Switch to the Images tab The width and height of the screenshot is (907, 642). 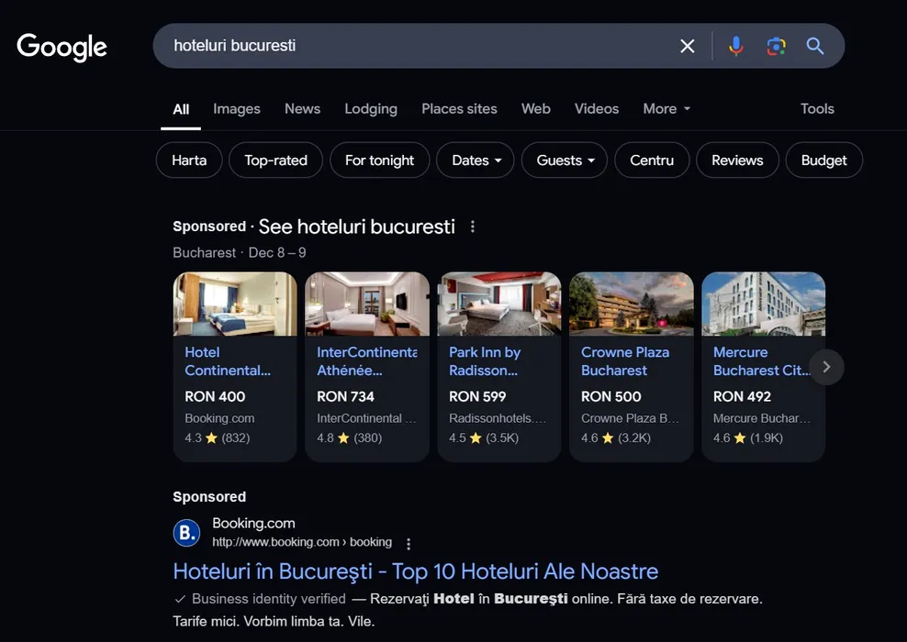[x=237, y=108]
